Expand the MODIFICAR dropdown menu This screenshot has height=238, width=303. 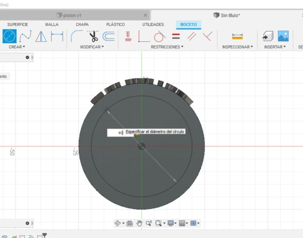coord(92,47)
